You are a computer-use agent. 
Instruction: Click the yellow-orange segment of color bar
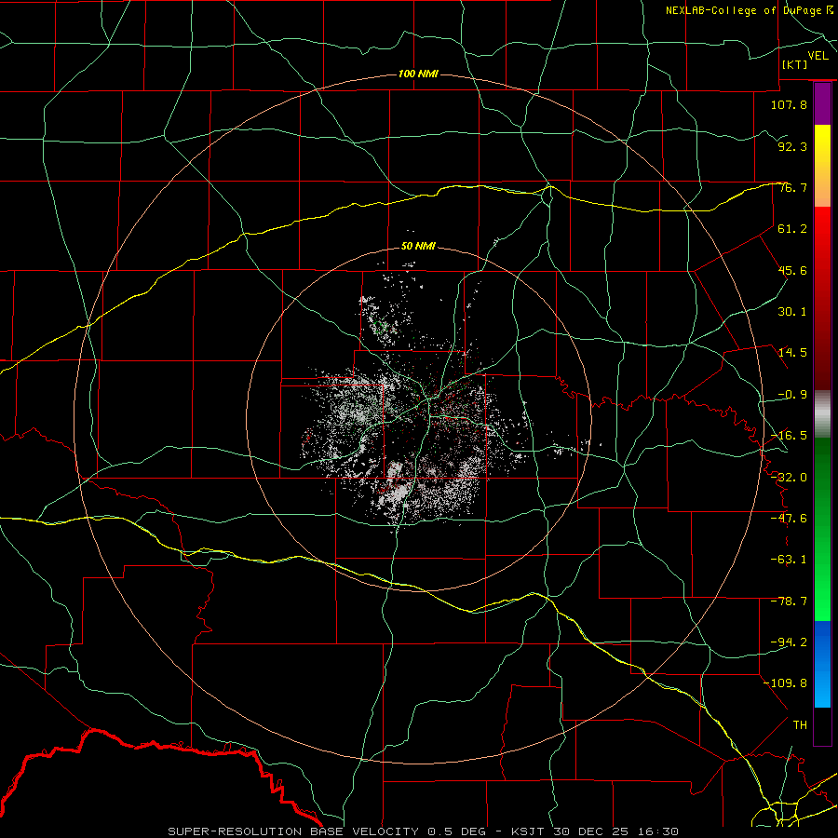click(822, 166)
